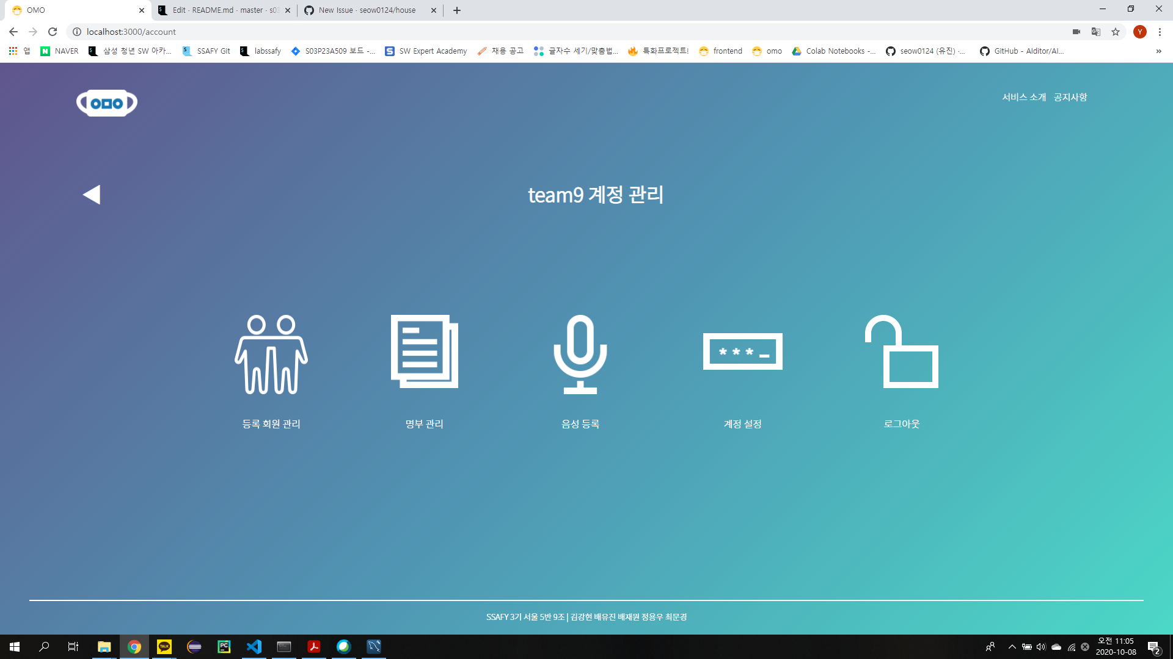Open the 명부 관리 roster icon
The width and height of the screenshot is (1173, 659).
click(x=424, y=353)
